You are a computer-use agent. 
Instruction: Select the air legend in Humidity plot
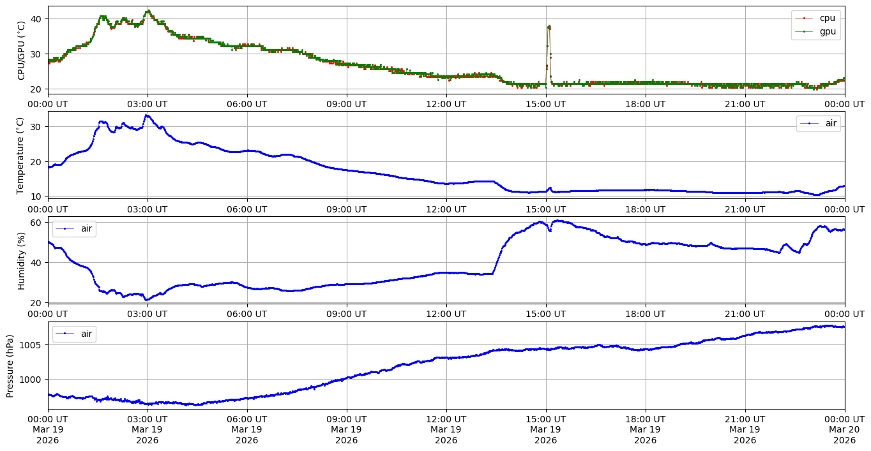point(87,228)
